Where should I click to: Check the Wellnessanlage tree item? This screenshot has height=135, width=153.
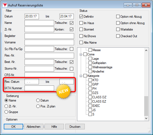pos(90,67)
